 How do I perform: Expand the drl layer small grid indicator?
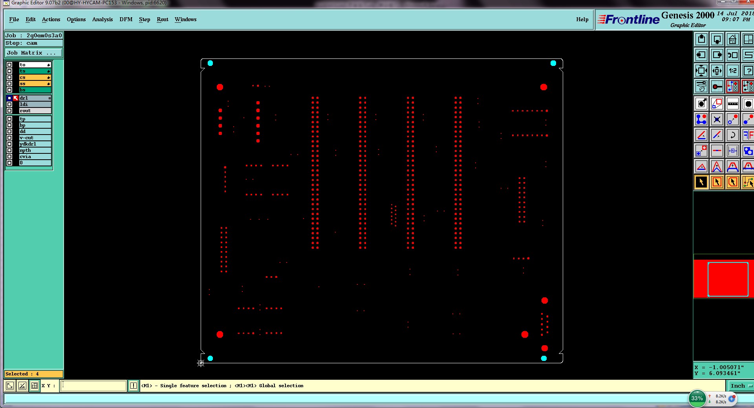(49, 98)
